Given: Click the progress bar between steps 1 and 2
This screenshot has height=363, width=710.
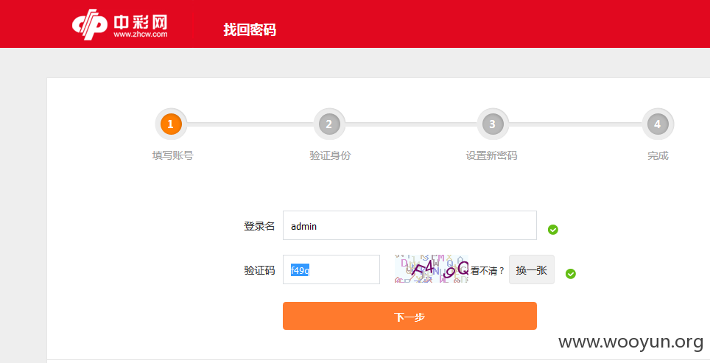Looking at the screenshot, I should [250, 124].
